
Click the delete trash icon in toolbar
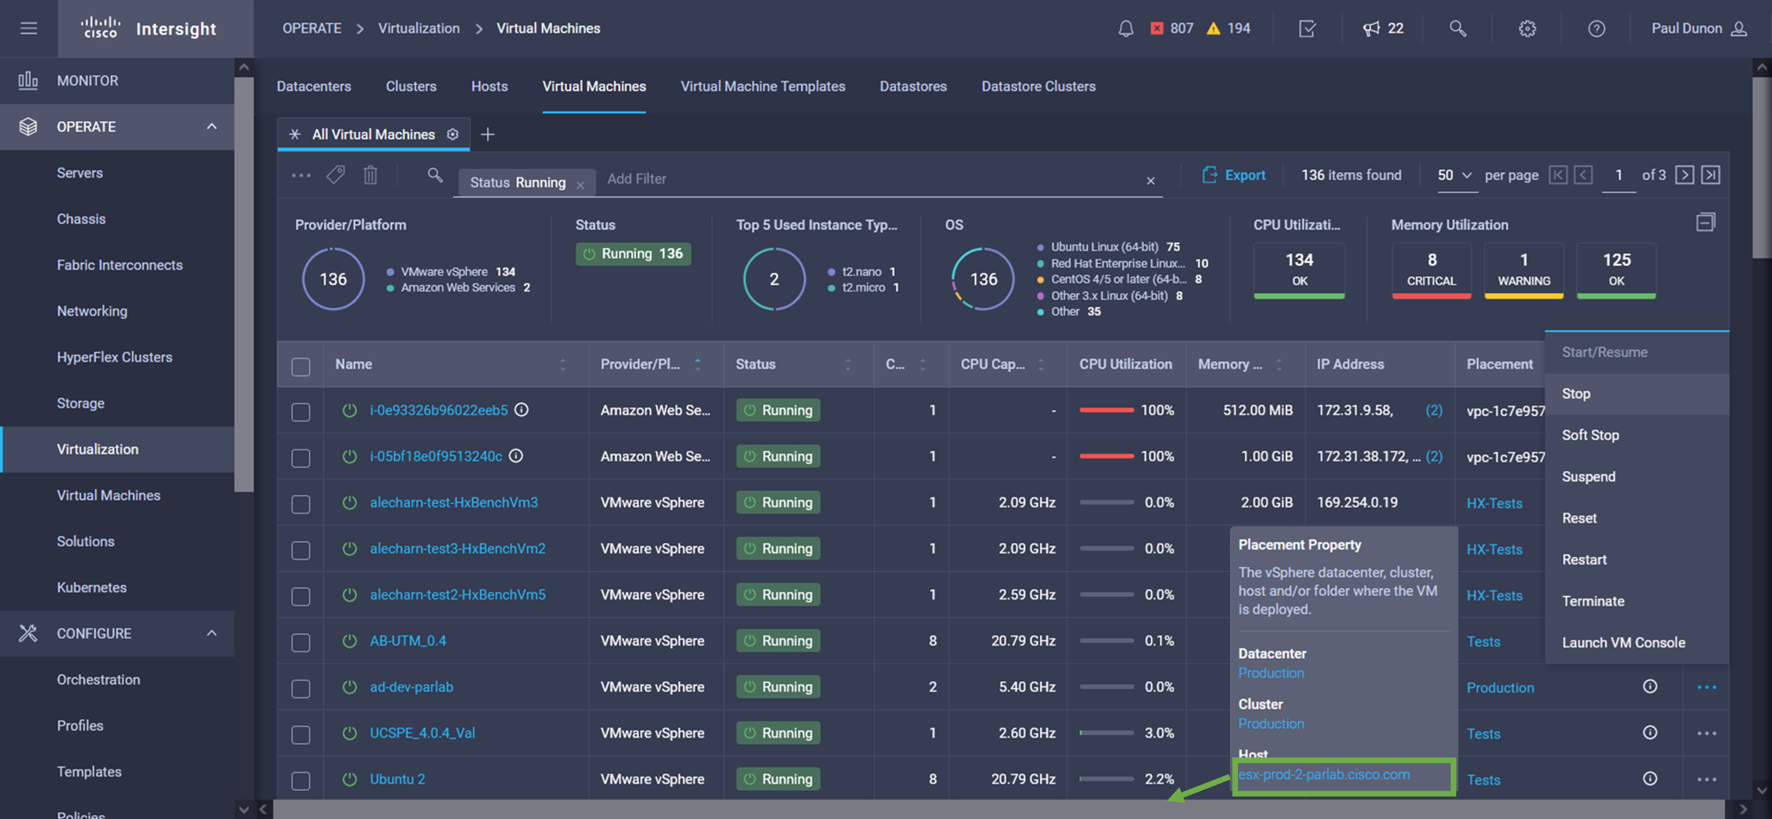tap(370, 175)
